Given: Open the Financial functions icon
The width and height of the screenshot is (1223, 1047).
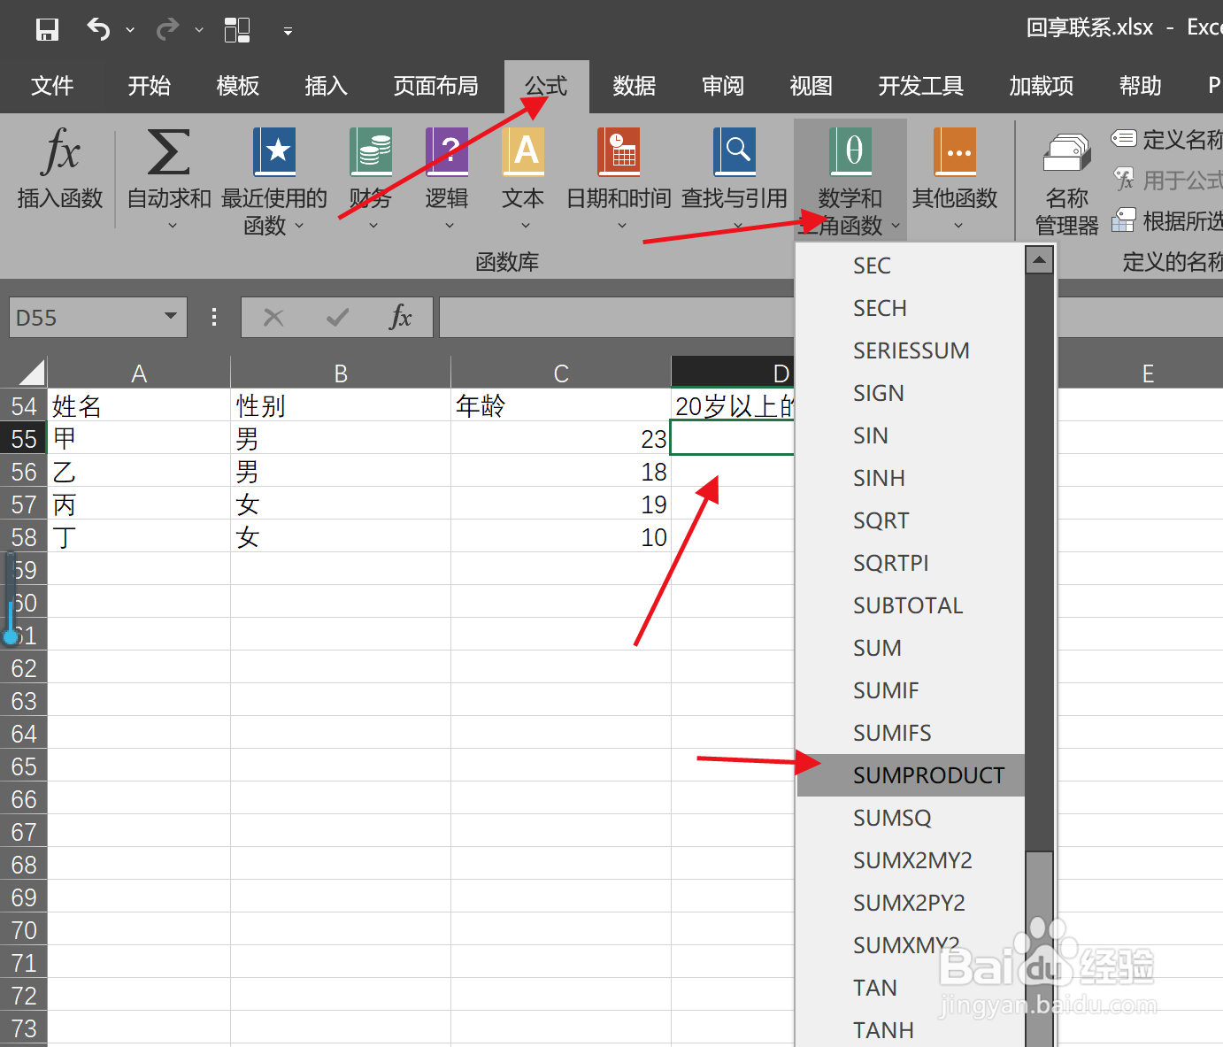Looking at the screenshot, I should pos(371,151).
